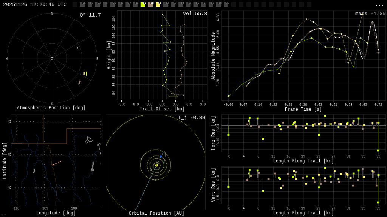
Task: Select station square 08
Action: (135, 5)
